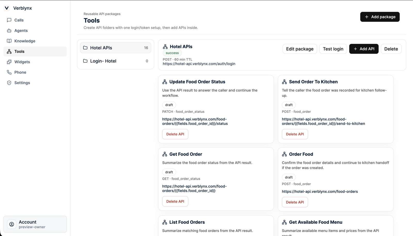Click the draft badge on Get Food Order
The image size is (413, 236).
click(169, 172)
